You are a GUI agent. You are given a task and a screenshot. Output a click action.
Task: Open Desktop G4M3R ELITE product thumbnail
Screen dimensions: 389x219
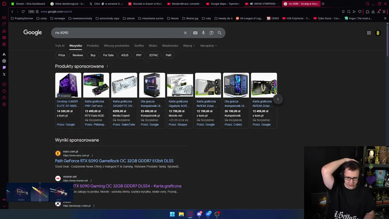click(x=68, y=85)
